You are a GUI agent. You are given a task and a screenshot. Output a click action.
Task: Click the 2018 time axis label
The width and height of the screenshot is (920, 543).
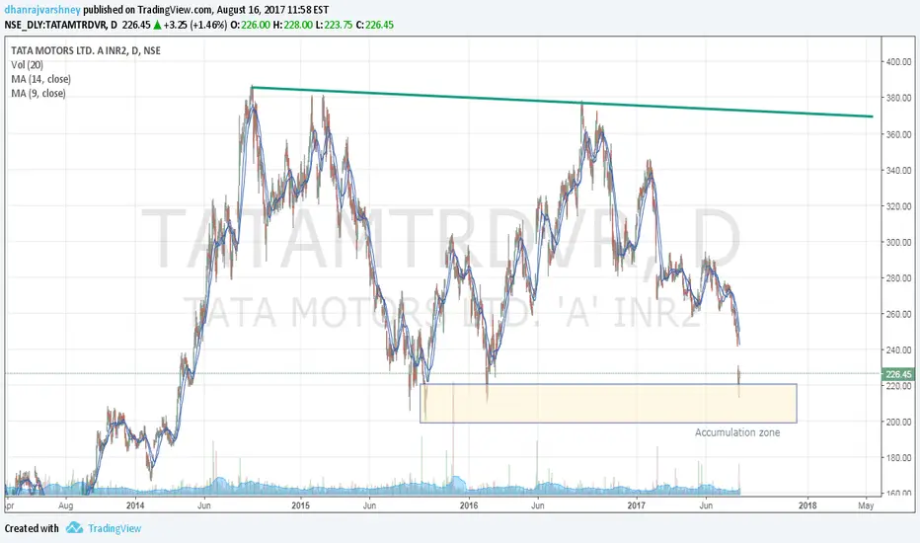pyautogui.click(x=807, y=504)
